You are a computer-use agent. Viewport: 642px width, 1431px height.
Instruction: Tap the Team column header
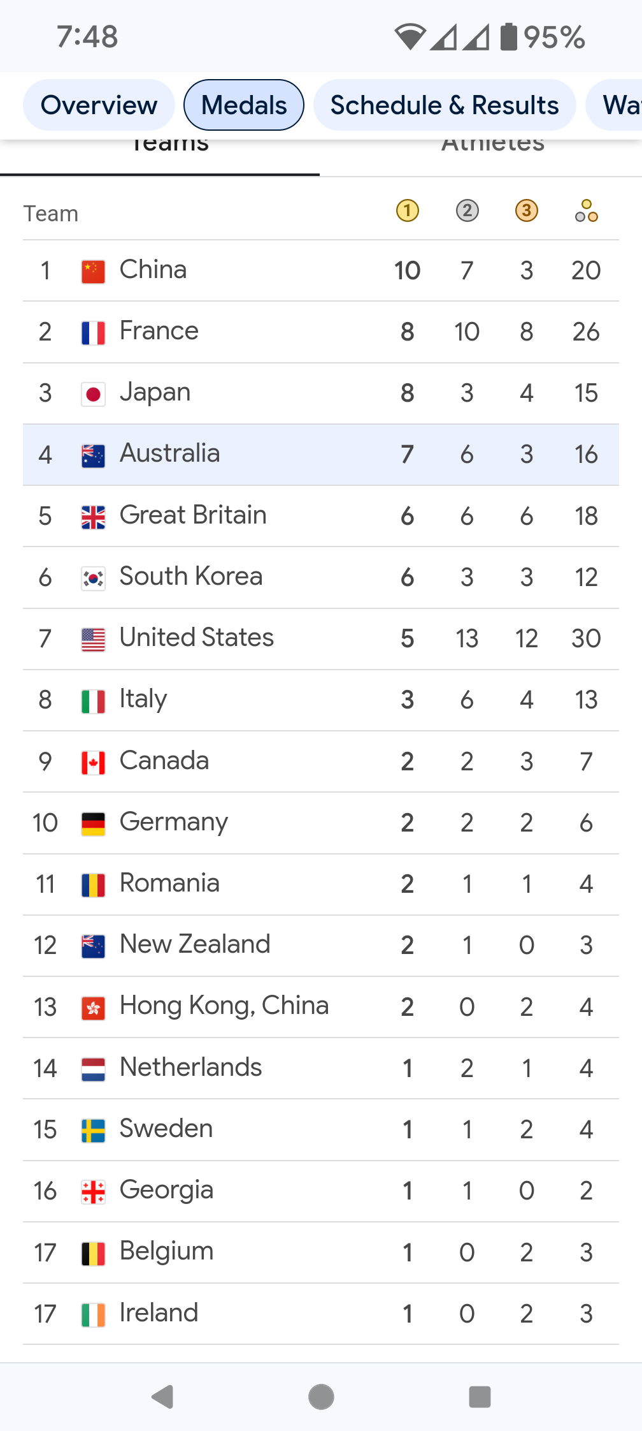pos(51,214)
